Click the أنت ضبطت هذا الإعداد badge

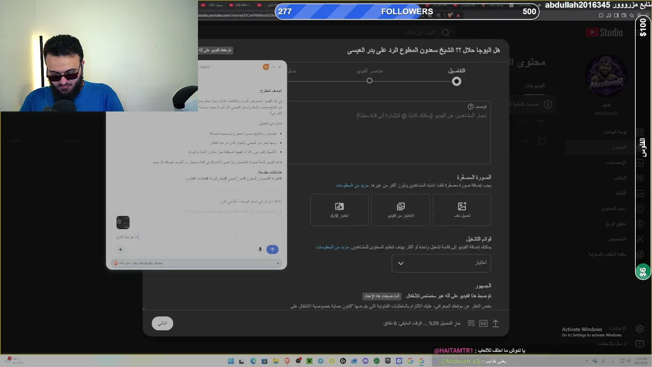point(382,296)
